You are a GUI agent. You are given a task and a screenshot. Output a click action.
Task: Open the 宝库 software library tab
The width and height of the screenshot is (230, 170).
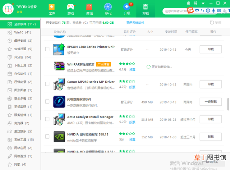(52, 9)
